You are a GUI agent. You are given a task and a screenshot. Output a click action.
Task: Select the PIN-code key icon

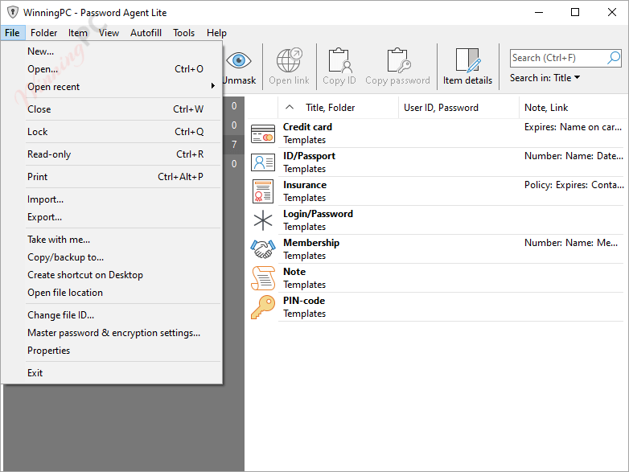click(263, 307)
